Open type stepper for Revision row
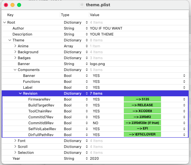Viewport: 191px width, 165px height. pyautogui.click(x=87, y=93)
